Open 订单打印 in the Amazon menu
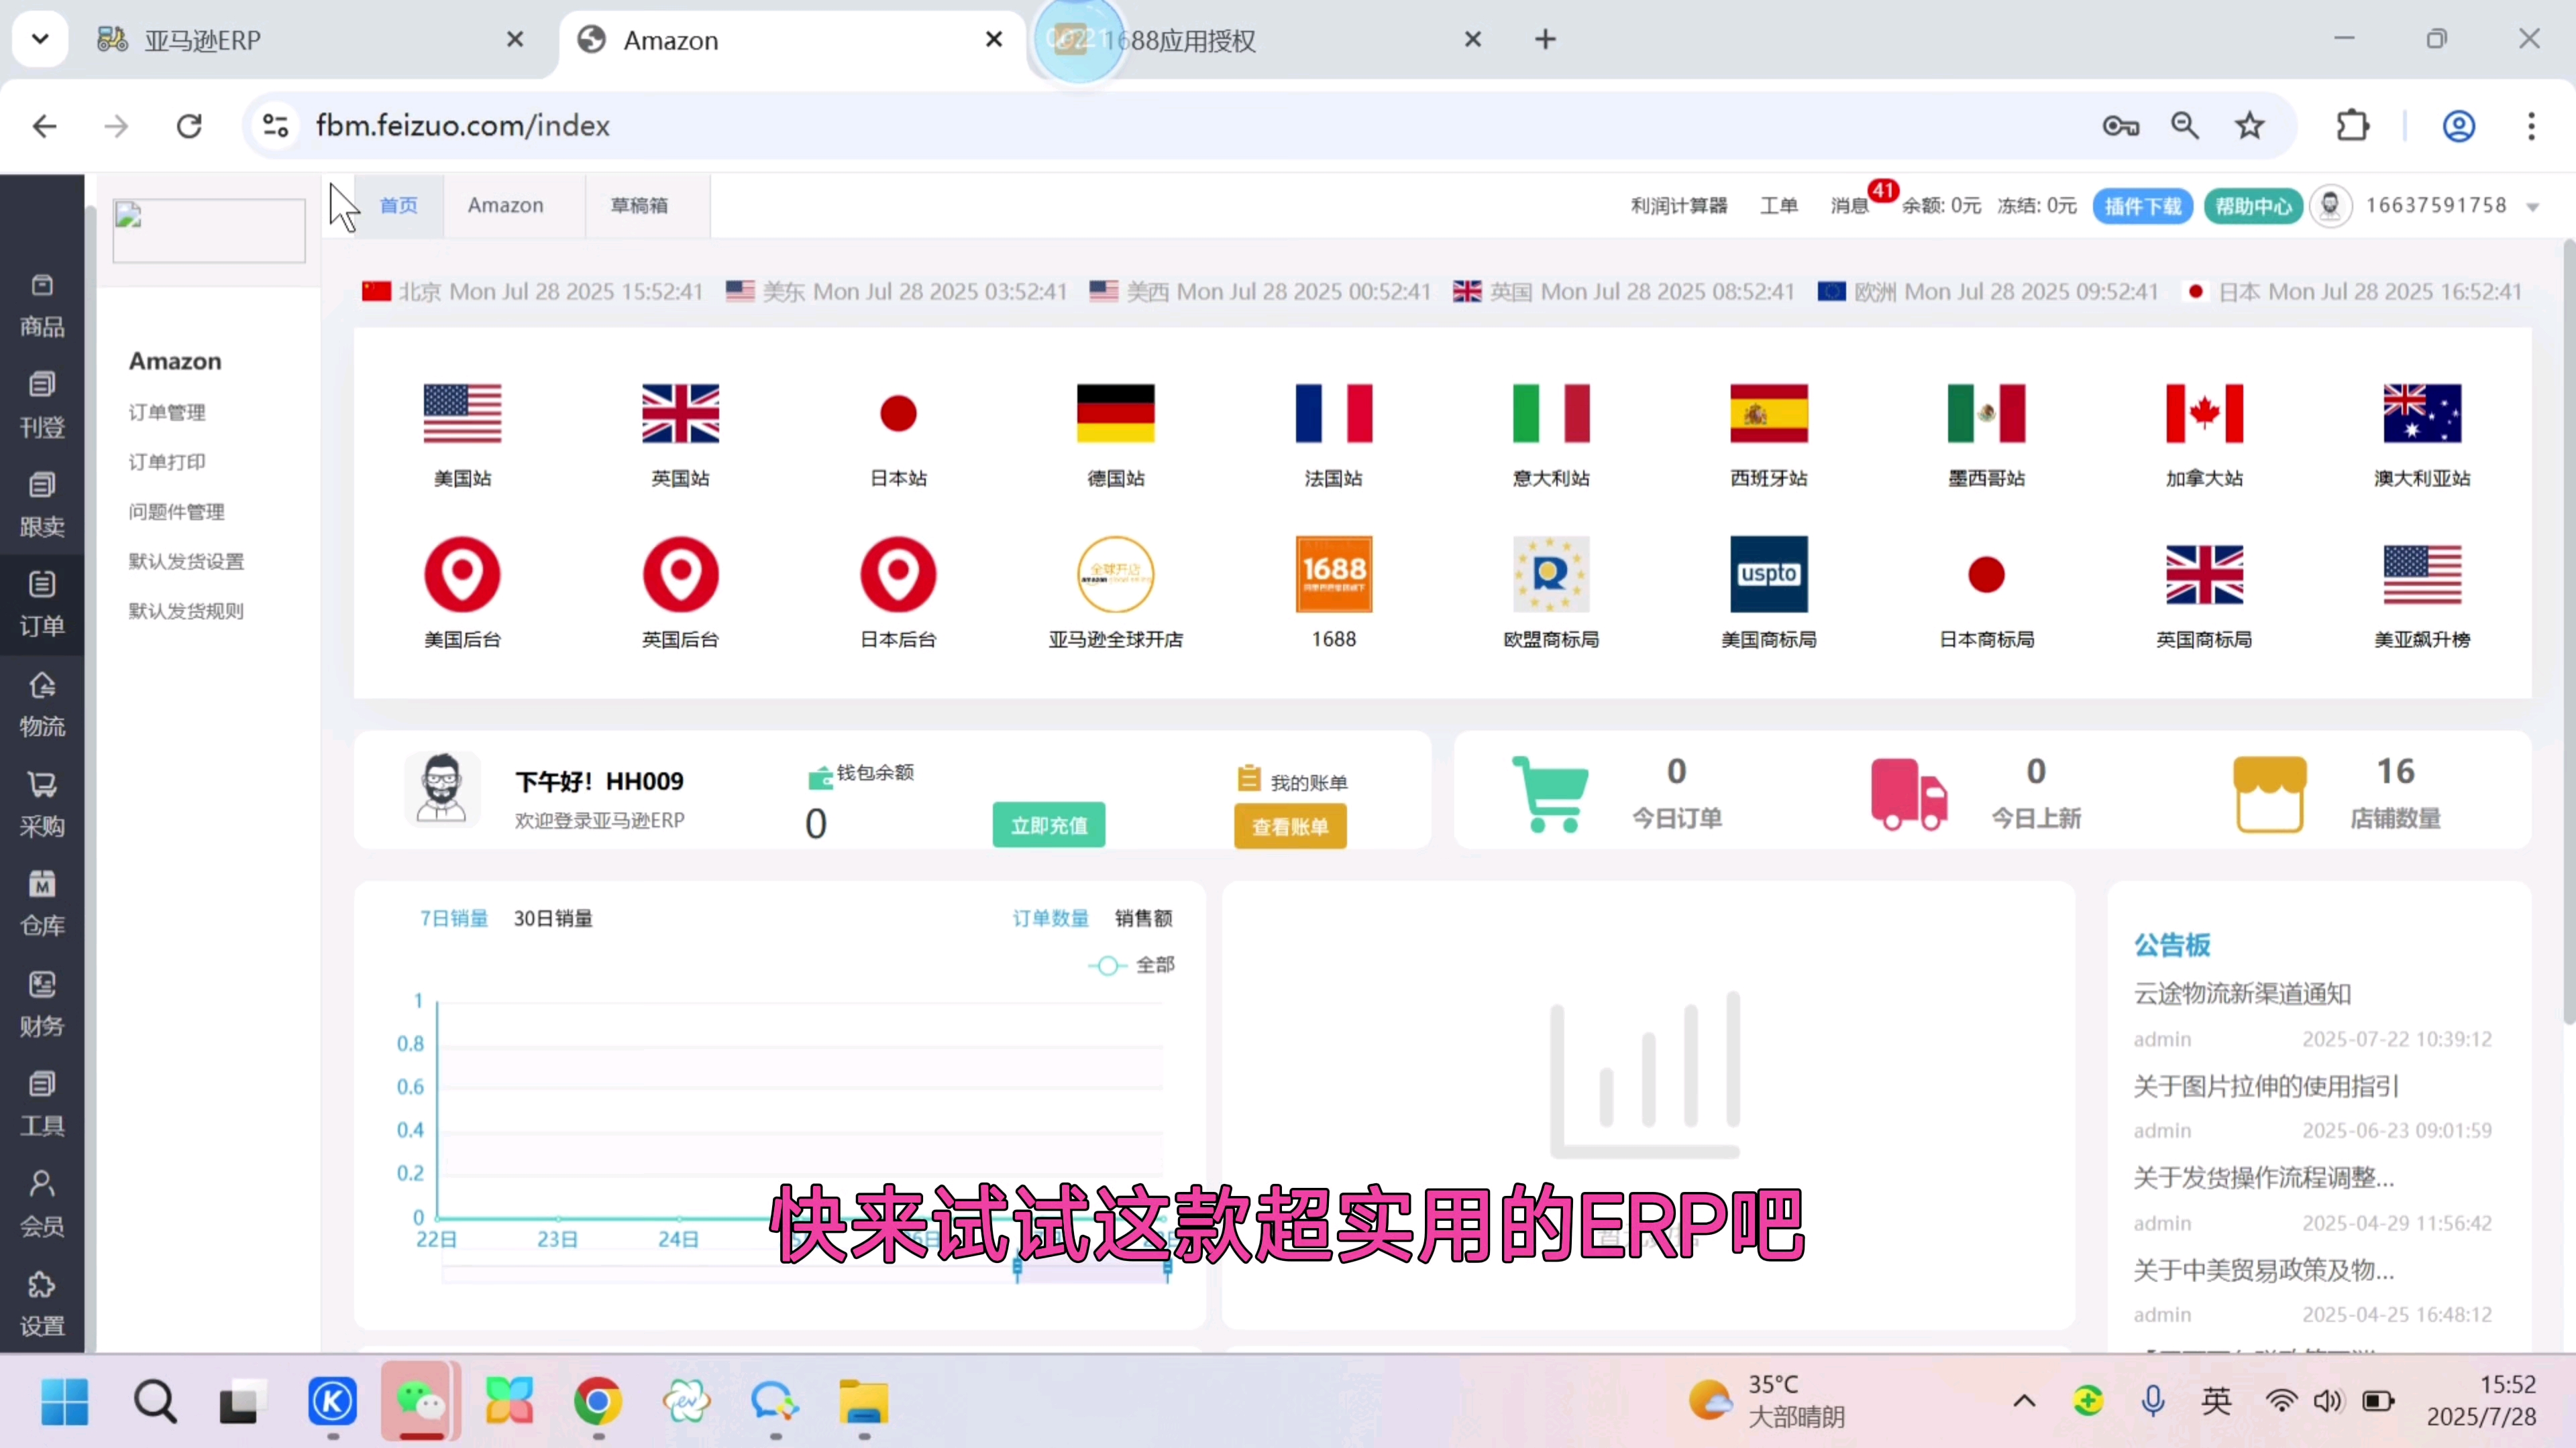Viewport: 2576px width, 1448px height. [167, 462]
